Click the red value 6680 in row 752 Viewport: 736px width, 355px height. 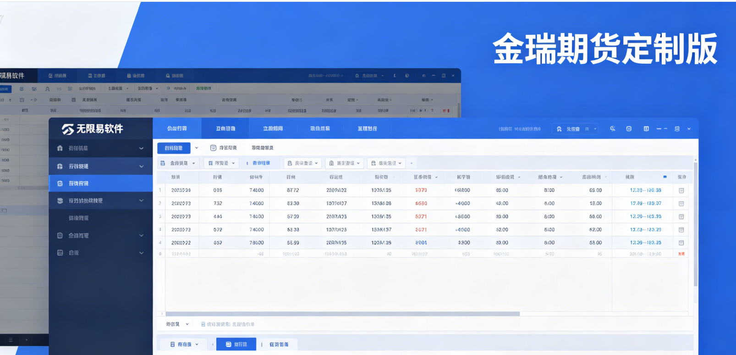tap(421, 203)
